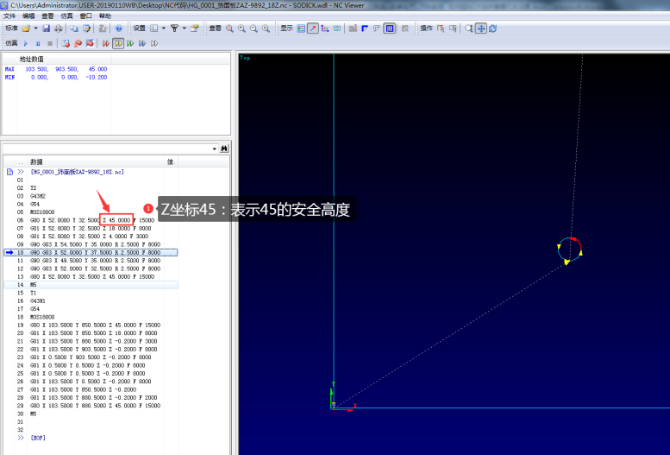Select the orange simulation speed arrows
The image size is (670, 455).
106,43
